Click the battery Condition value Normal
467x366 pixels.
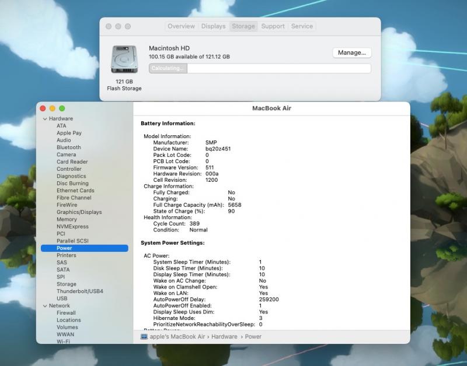[198, 230]
